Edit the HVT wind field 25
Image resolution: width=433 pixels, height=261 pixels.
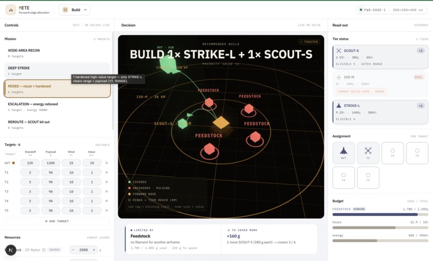point(71,163)
